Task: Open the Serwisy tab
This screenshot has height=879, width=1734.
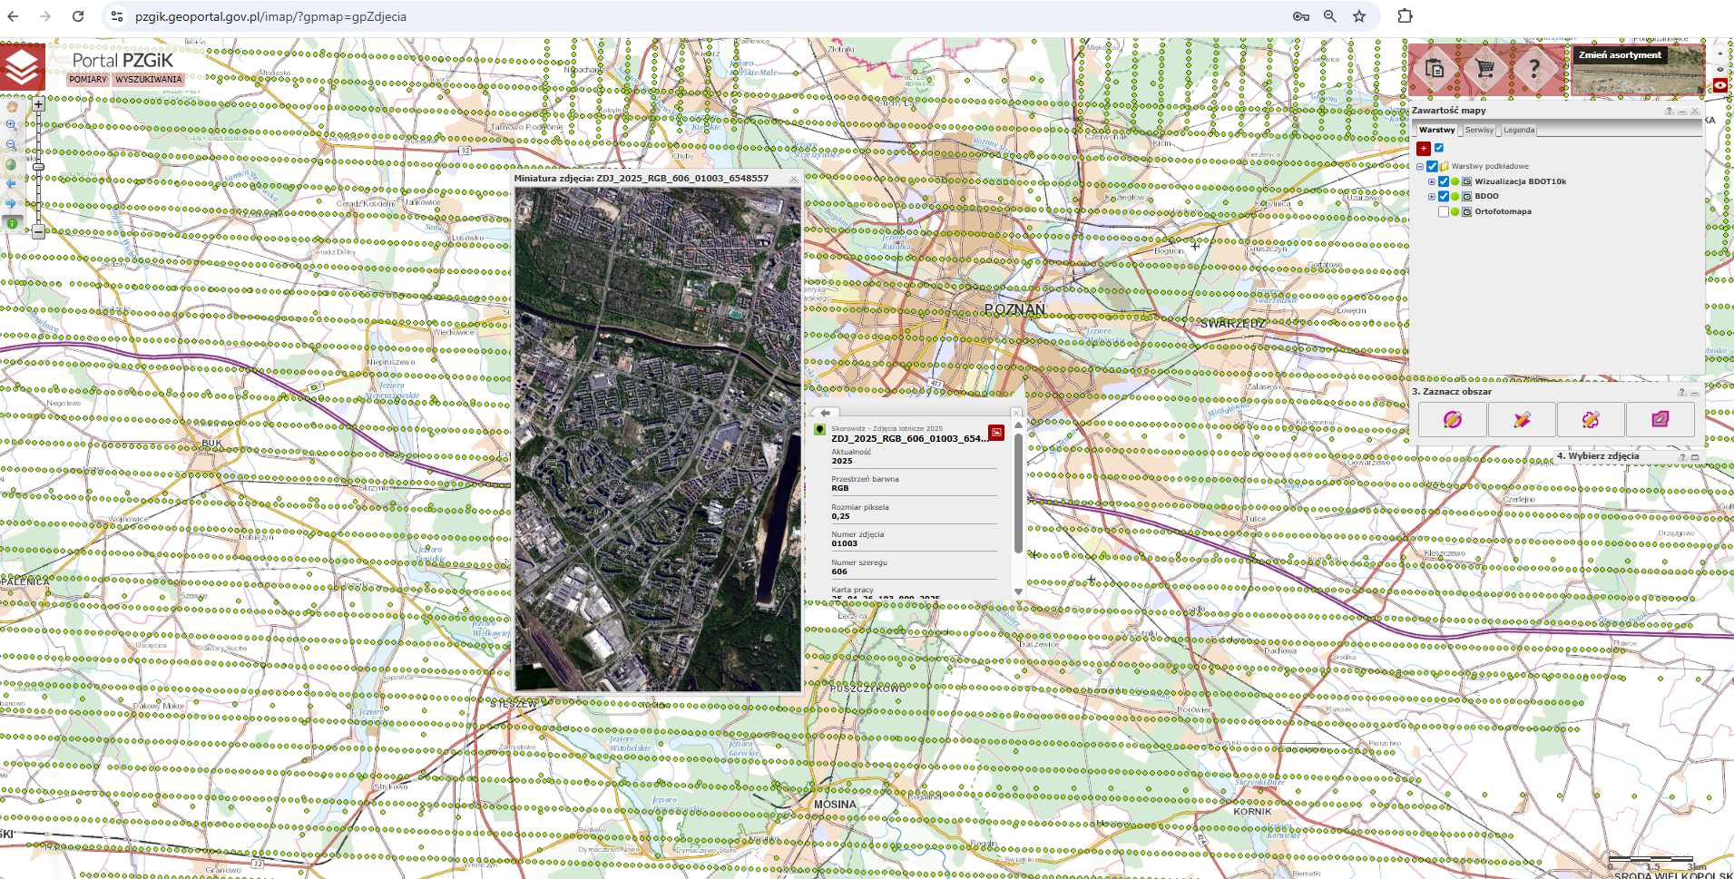Action: 1479,130
